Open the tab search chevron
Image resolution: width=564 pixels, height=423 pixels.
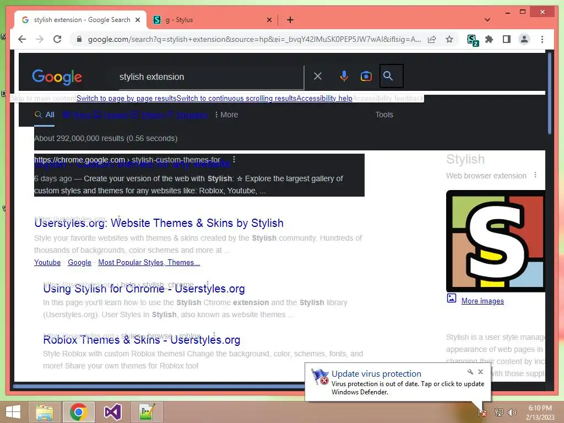[x=487, y=20]
